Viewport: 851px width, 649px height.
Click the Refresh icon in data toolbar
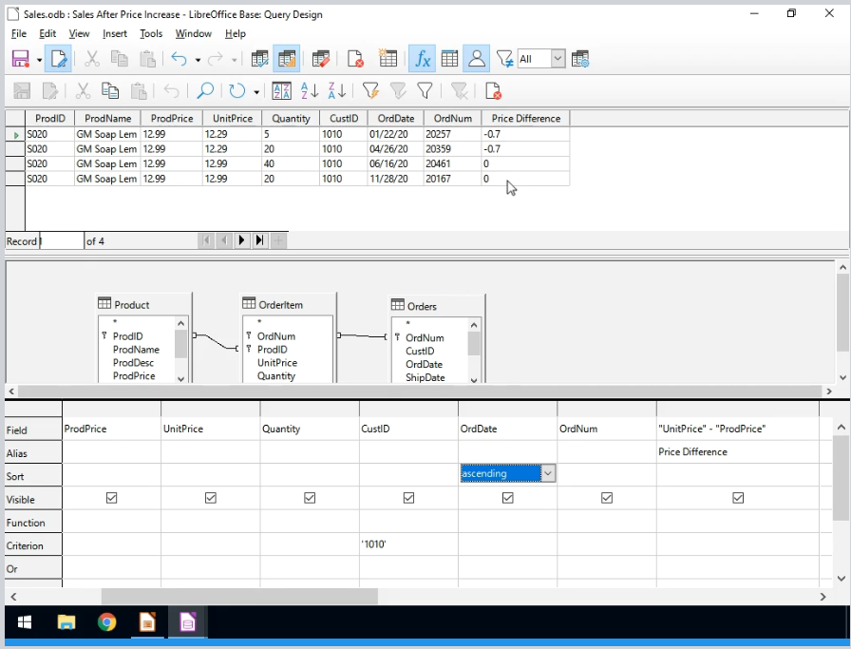pyautogui.click(x=236, y=91)
